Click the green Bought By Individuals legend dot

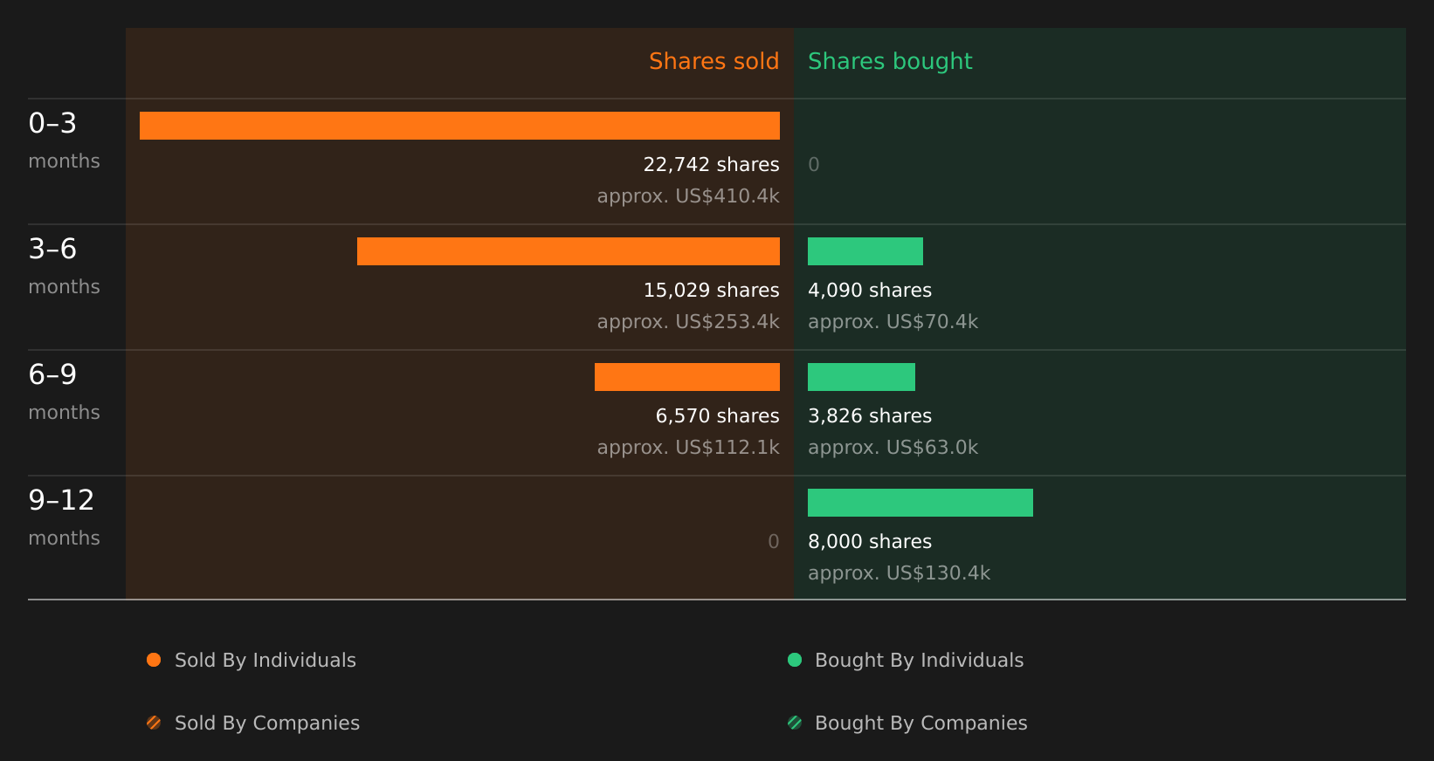click(x=795, y=660)
